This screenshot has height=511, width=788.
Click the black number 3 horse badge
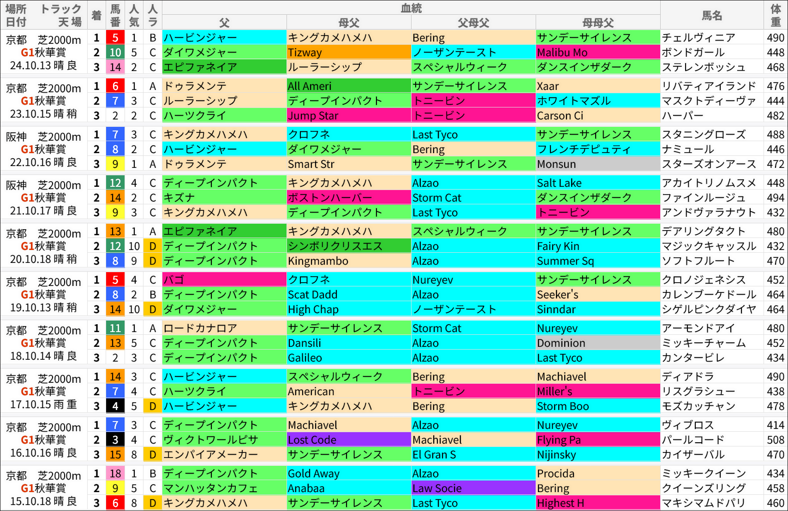tap(115, 440)
